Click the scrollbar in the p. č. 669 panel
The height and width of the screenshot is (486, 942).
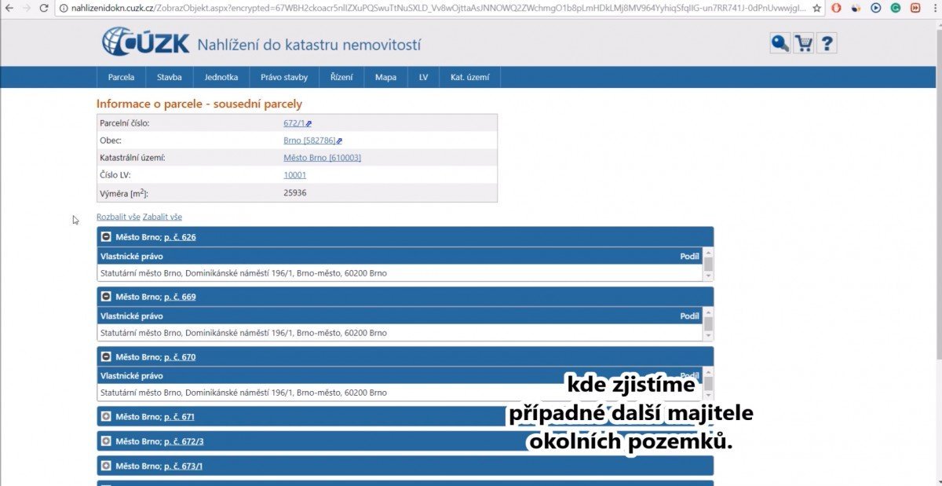tap(708, 324)
